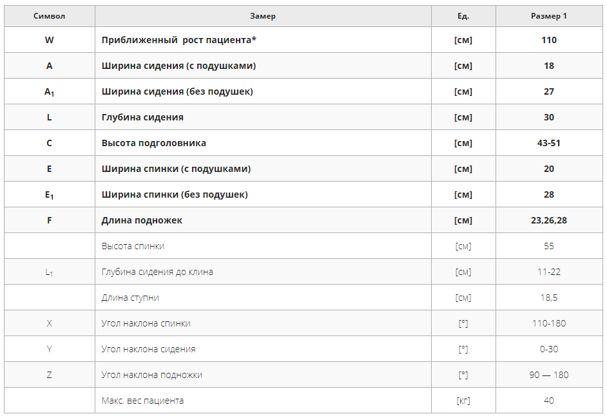Click the "Длина подножек" row label
Screen dimensions: 607x416
142,220
